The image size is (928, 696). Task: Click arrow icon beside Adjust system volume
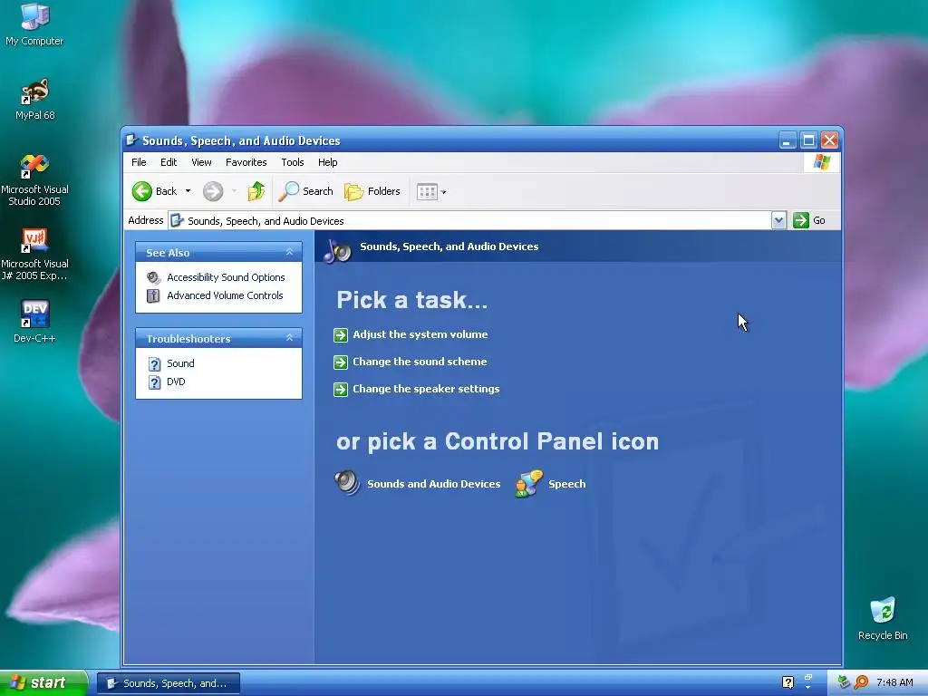(x=341, y=335)
